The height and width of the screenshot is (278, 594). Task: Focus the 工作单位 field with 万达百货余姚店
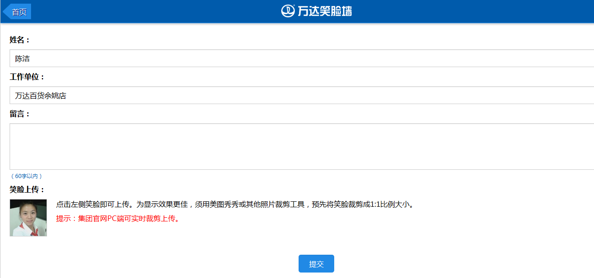(302, 95)
